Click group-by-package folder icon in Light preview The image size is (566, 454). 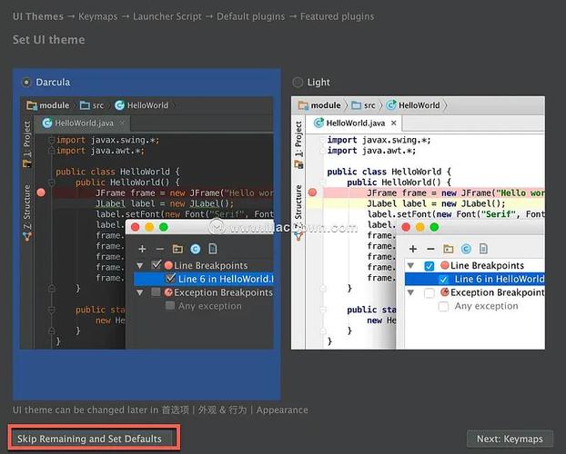pyautogui.click(x=449, y=249)
